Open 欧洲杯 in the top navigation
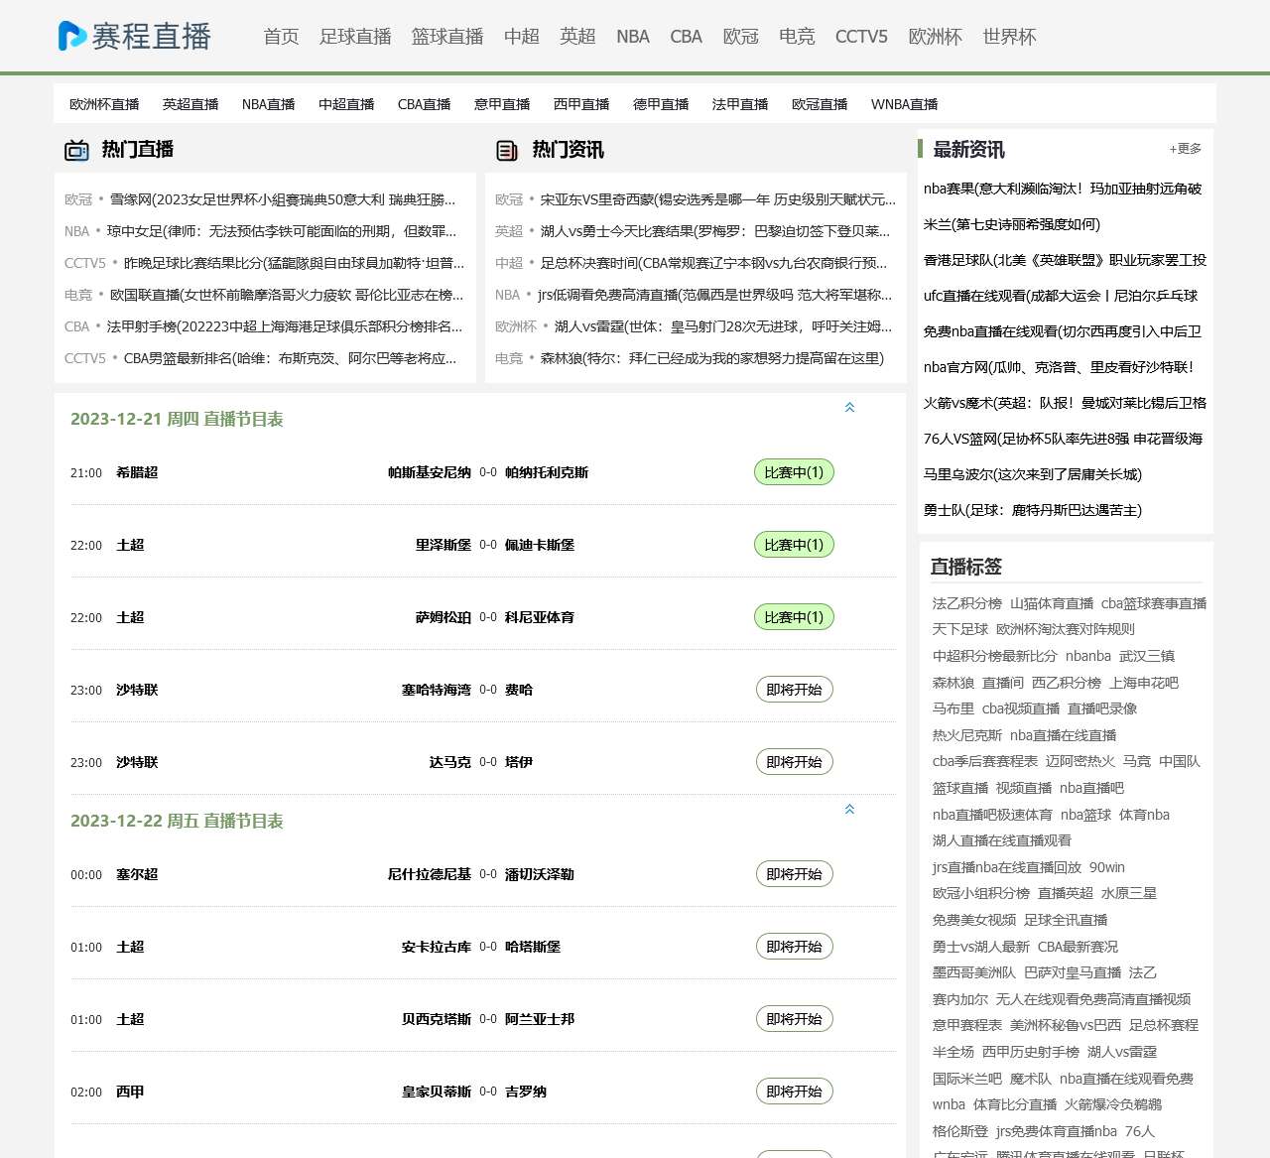Image resolution: width=1270 pixels, height=1158 pixels. click(936, 37)
